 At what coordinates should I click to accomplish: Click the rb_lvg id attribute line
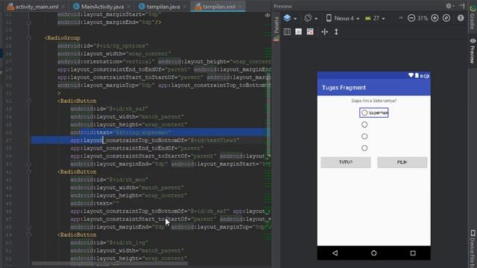pos(110,243)
